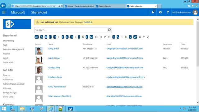Click Emily Braun's profile picture
Screen dimensions: 199x112
coord(39,51)
